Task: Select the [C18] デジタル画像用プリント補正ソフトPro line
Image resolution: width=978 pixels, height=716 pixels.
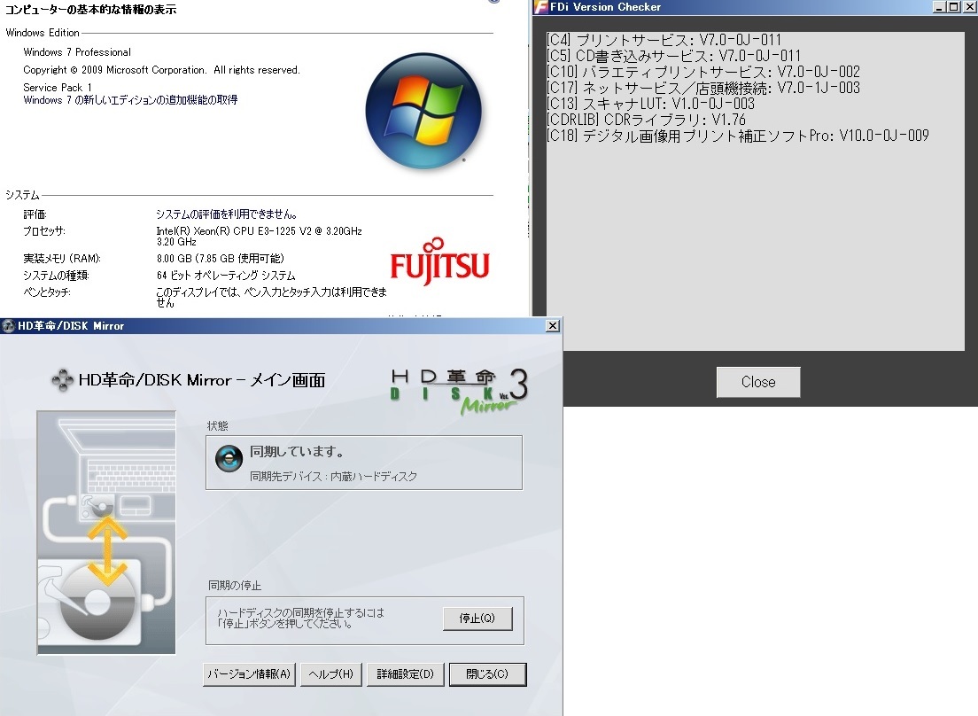Action: 738,136
